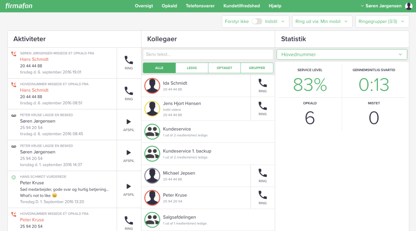416x231 pixels.
Task: Click the firmafon logo
Action: (x=19, y=6)
